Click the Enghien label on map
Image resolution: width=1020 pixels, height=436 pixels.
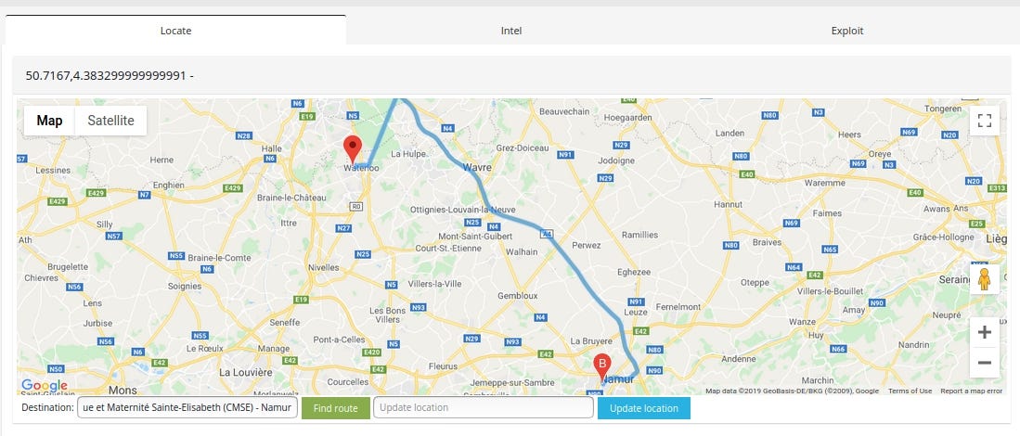point(169,185)
